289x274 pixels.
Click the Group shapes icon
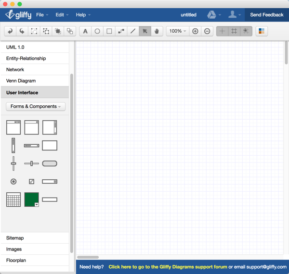coord(34,31)
